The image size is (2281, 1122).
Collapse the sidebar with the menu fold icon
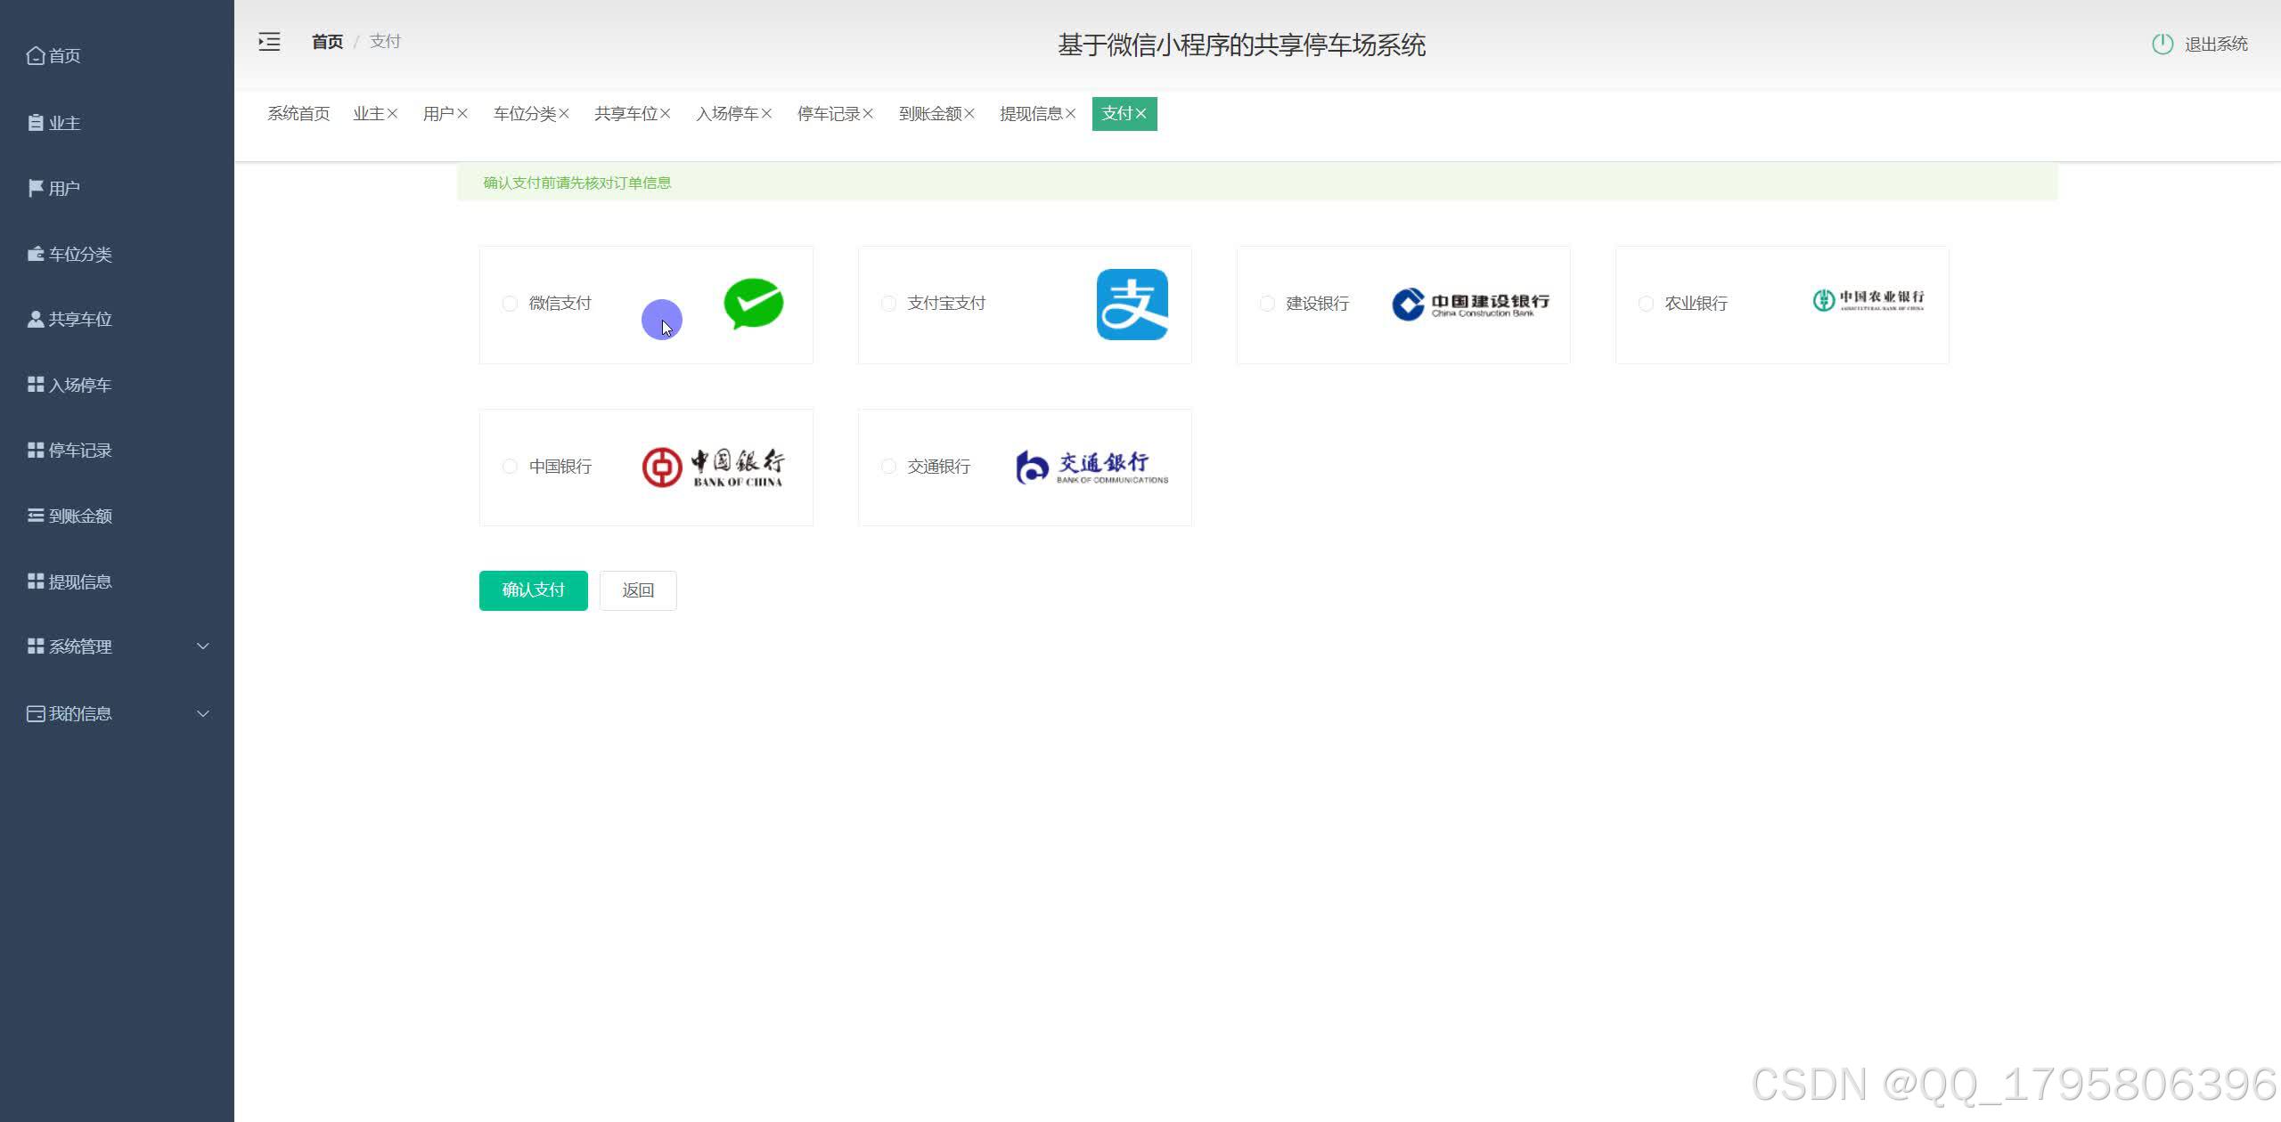(x=269, y=42)
